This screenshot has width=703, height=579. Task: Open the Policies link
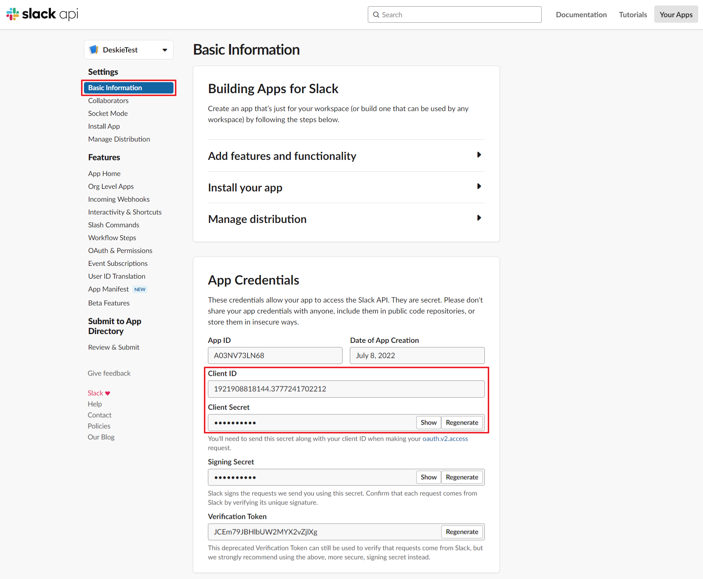click(x=99, y=426)
